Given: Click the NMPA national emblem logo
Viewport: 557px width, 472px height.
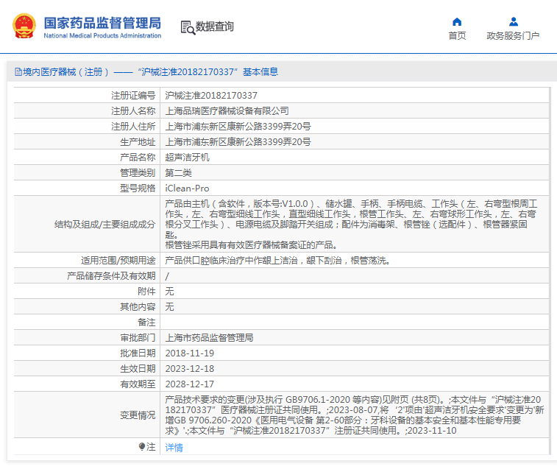Looking at the screenshot, I should pos(24,26).
